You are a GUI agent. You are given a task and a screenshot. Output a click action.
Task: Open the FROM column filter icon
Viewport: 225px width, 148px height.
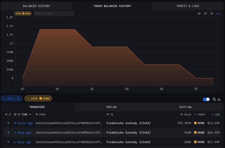(37, 114)
